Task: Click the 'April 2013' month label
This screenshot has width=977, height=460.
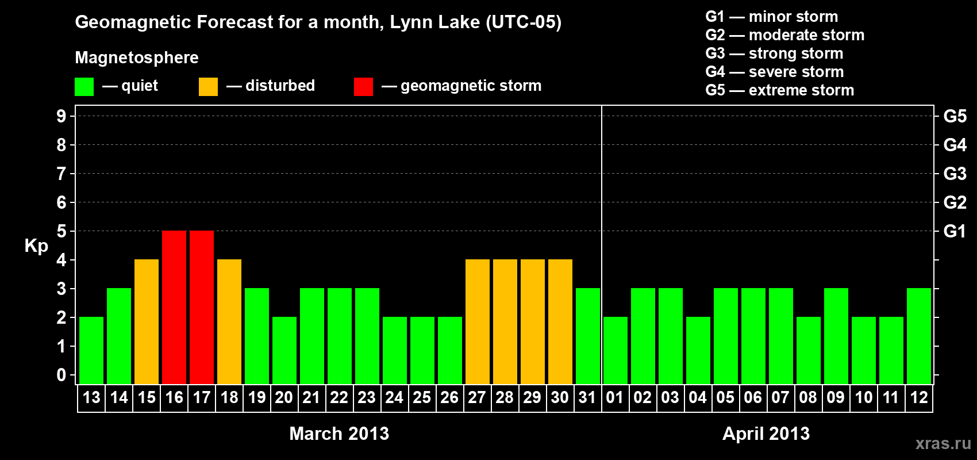Action: click(766, 434)
